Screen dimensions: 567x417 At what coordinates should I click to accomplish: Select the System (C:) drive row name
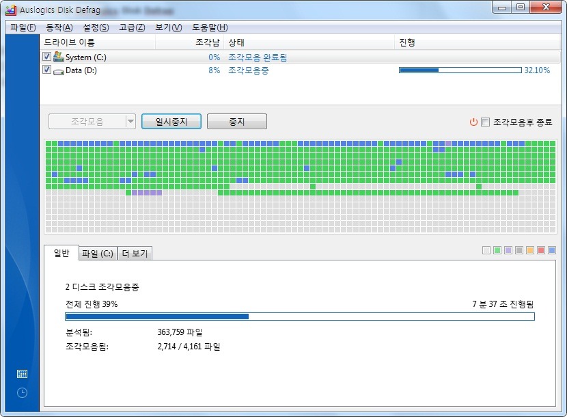click(85, 57)
